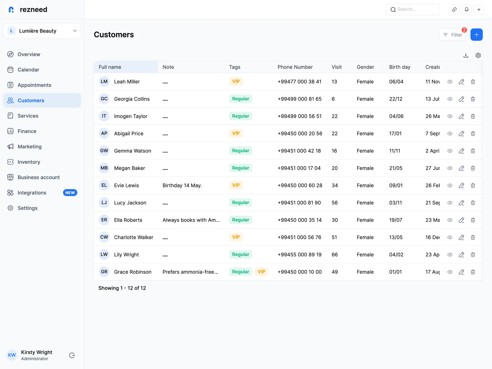The width and height of the screenshot is (492, 369).
Task: Delete Ella Roberts' record
Action: [x=473, y=220]
